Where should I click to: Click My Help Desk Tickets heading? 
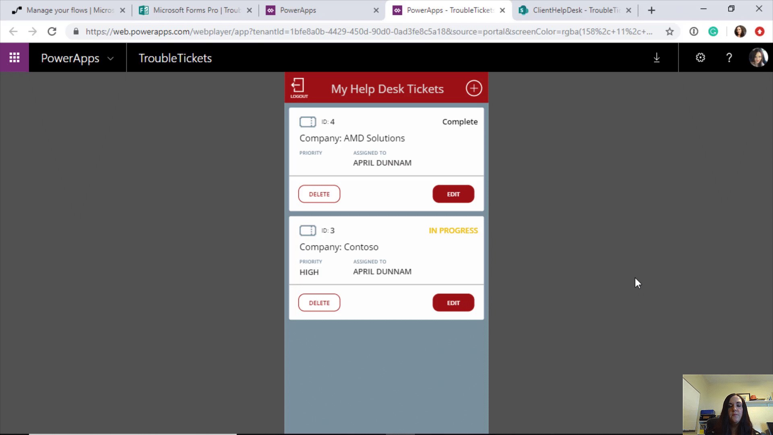tap(387, 89)
